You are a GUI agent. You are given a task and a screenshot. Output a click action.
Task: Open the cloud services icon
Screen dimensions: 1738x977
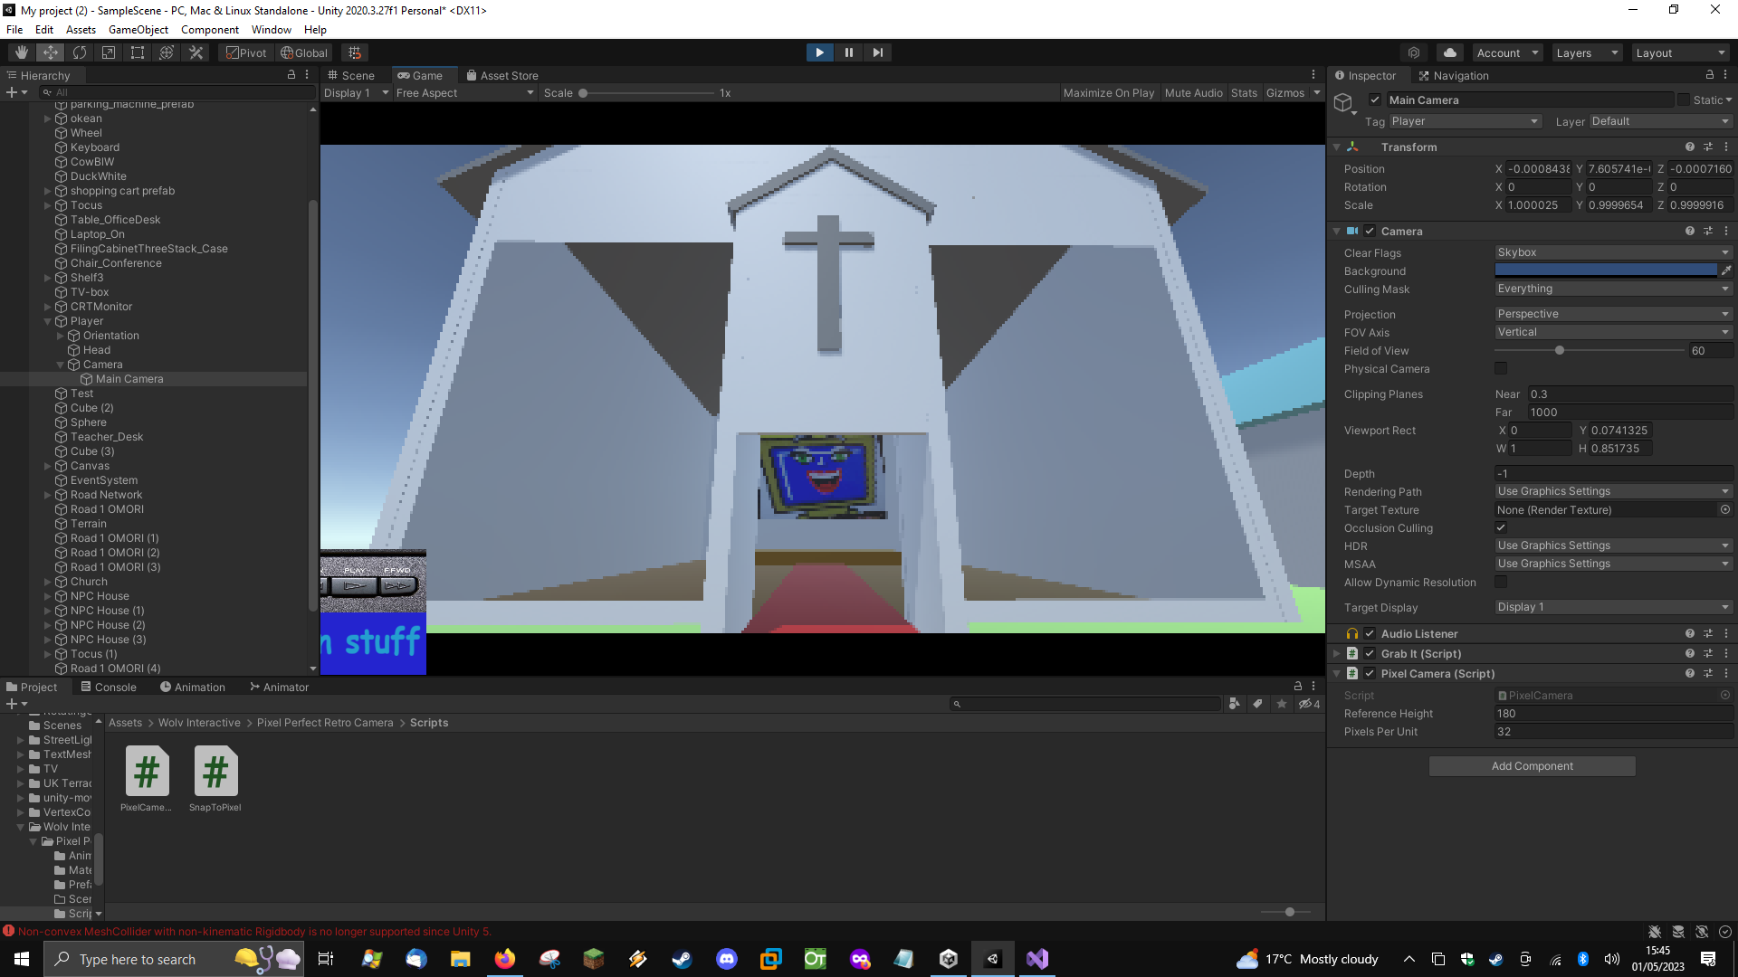(x=1449, y=52)
